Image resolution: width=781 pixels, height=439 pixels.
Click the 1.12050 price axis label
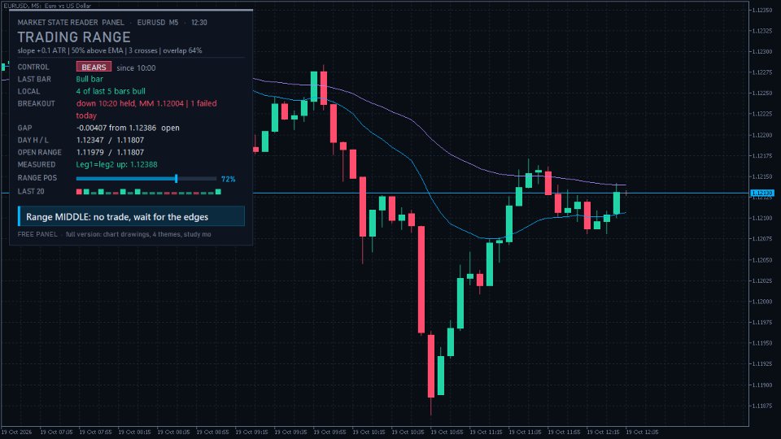tap(762, 260)
